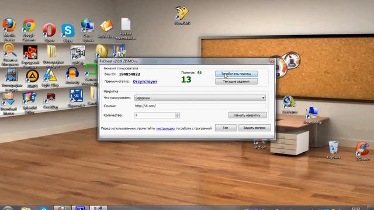Click the Ссылка URL input field
The image size is (374, 210).
200,106
